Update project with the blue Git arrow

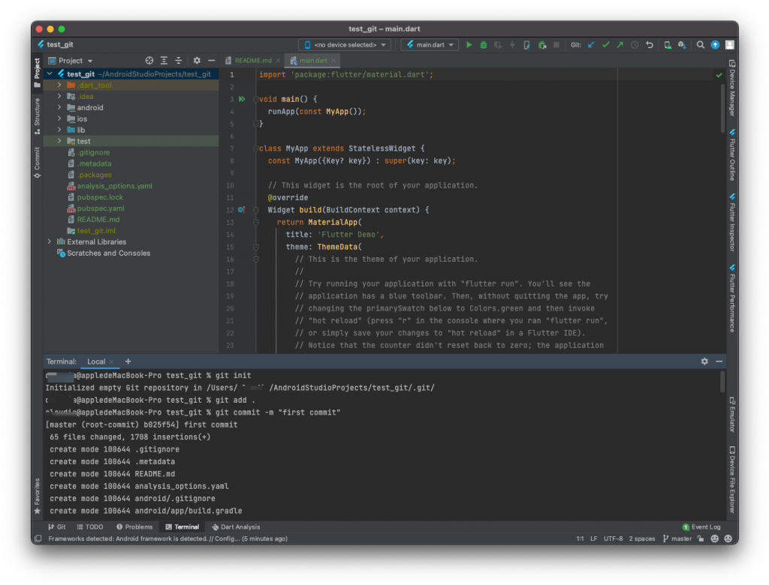(591, 44)
